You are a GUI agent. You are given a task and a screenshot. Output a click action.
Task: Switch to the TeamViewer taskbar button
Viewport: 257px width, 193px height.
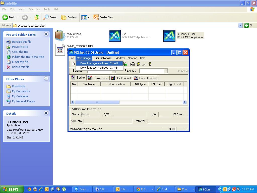click(82, 189)
